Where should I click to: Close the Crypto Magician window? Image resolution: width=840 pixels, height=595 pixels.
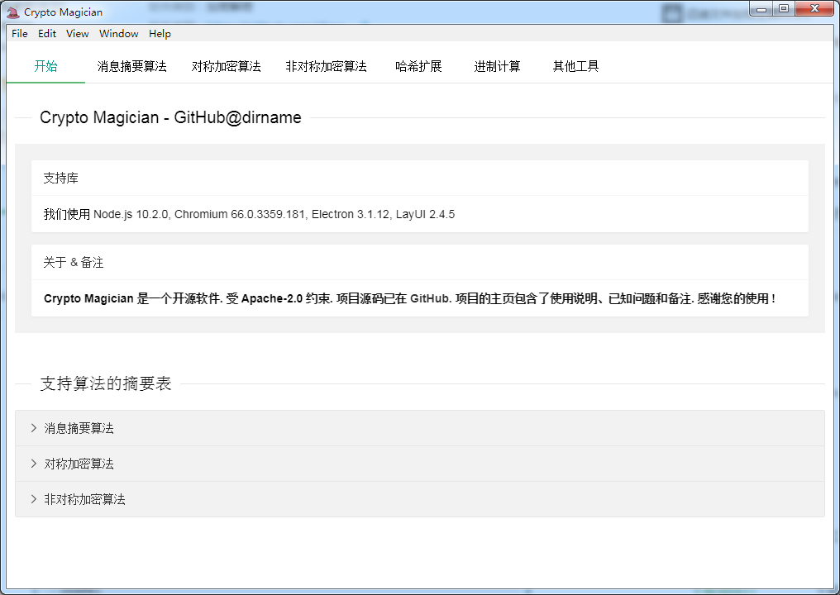click(815, 9)
